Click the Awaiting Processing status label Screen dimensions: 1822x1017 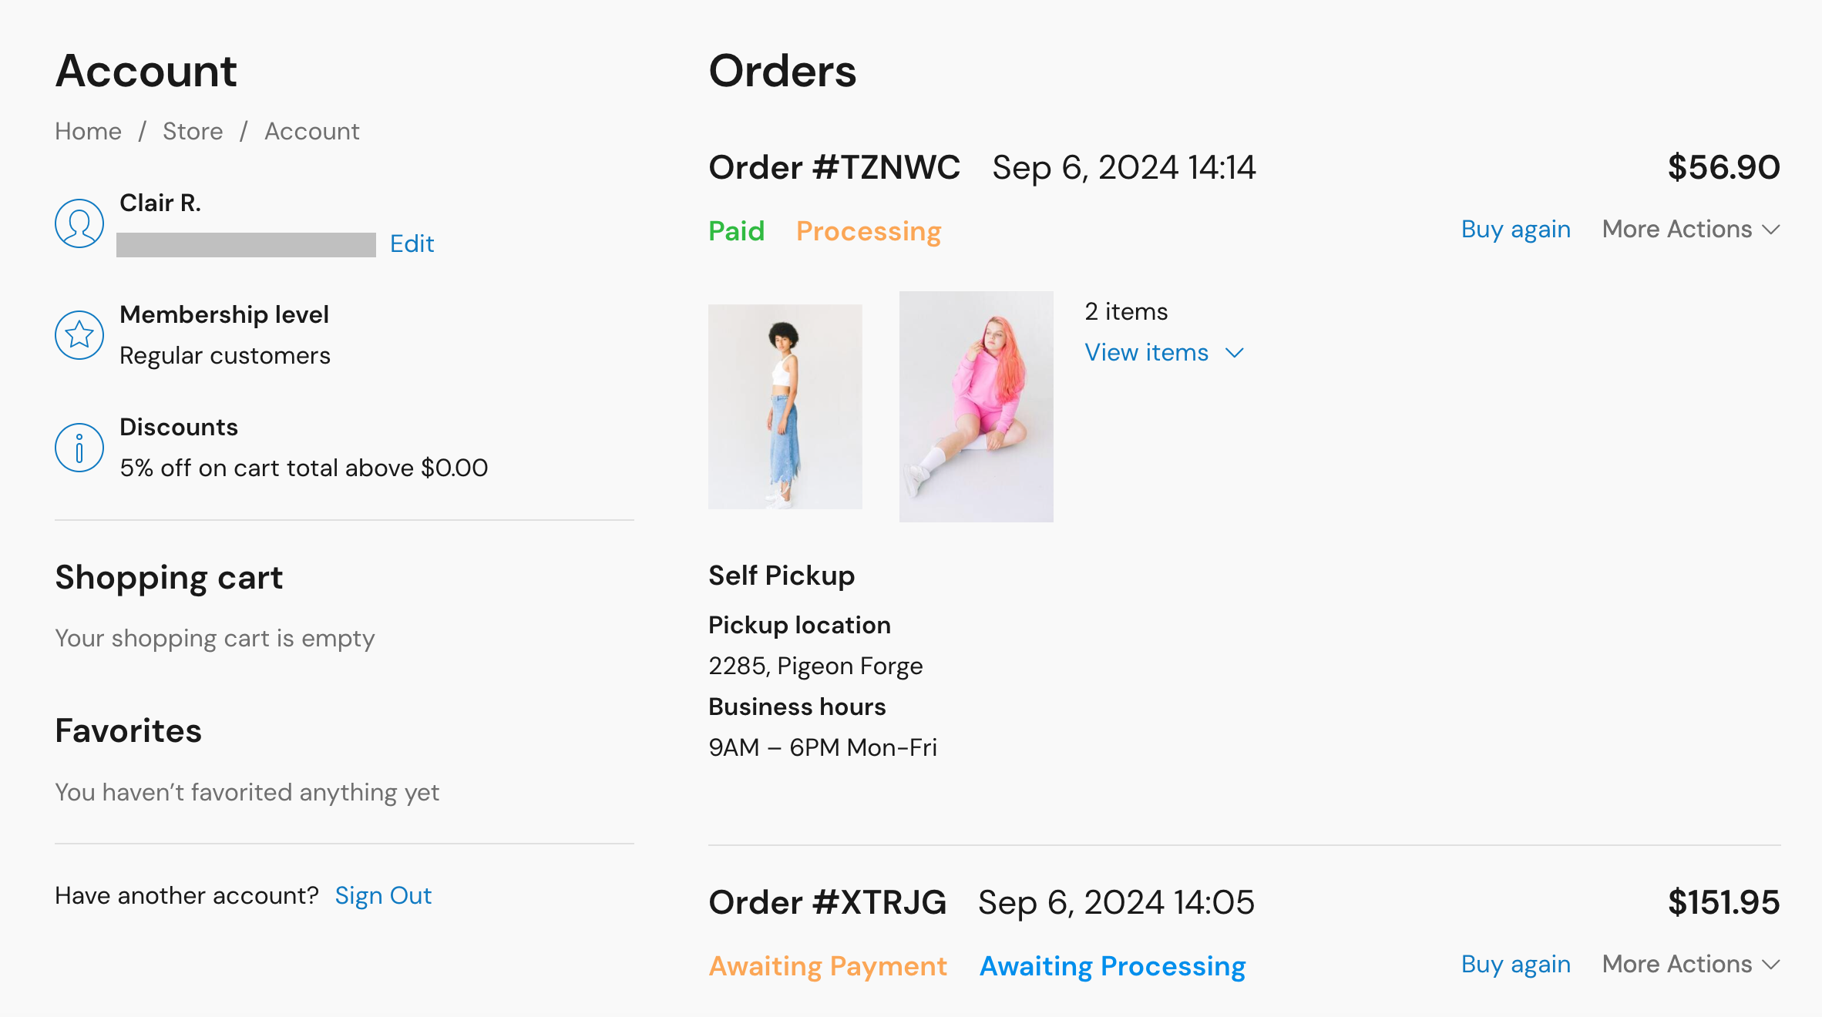point(1112,967)
